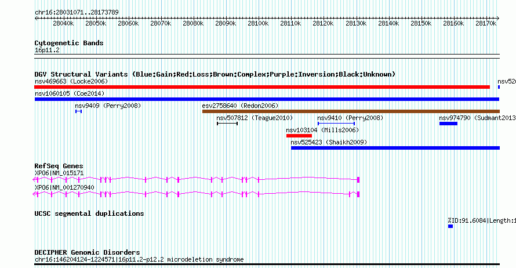Image resolution: width=516 pixels, height=268 pixels.
Task: Click the 28100k ruler tick label
Action: coord(258,24)
